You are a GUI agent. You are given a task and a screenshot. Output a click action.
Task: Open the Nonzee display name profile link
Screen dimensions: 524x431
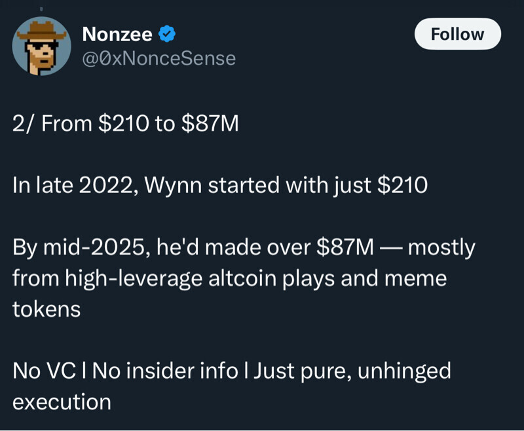pos(117,33)
